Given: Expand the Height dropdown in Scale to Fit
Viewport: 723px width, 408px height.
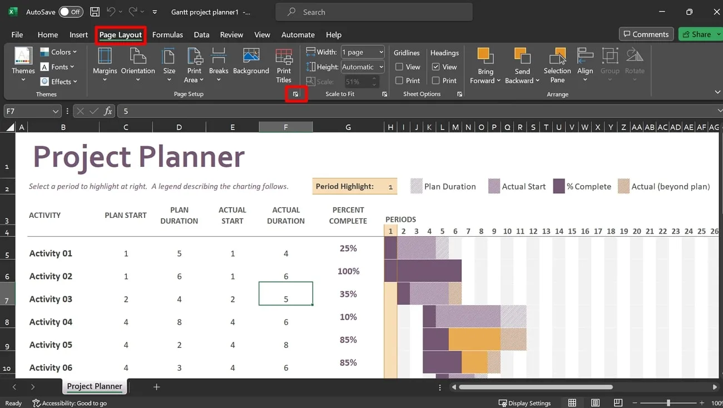Looking at the screenshot, I should tap(380, 67).
